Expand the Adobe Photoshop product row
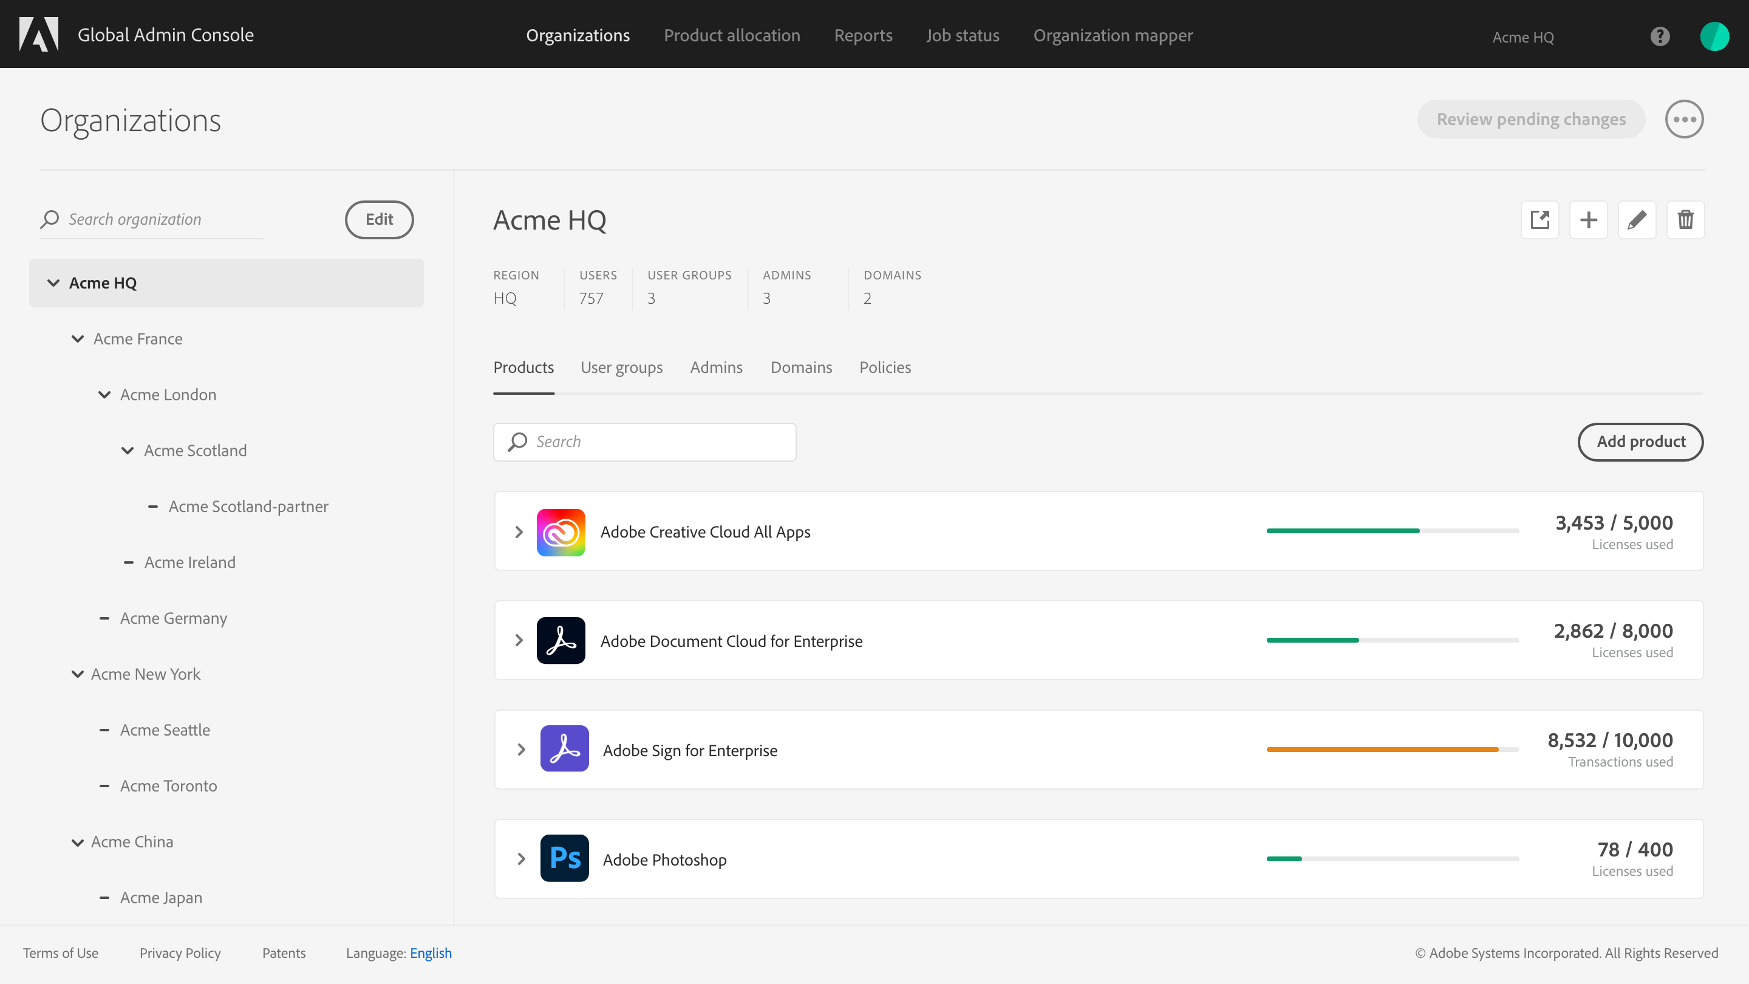 [x=522, y=859]
